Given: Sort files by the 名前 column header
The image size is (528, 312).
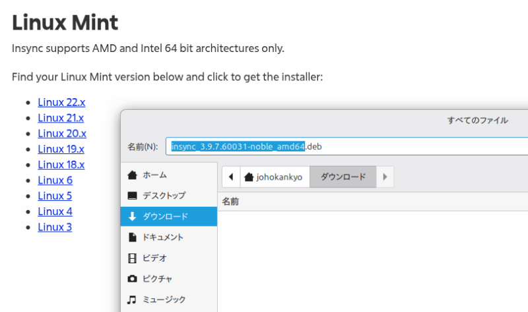Looking at the screenshot, I should (x=230, y=201).
